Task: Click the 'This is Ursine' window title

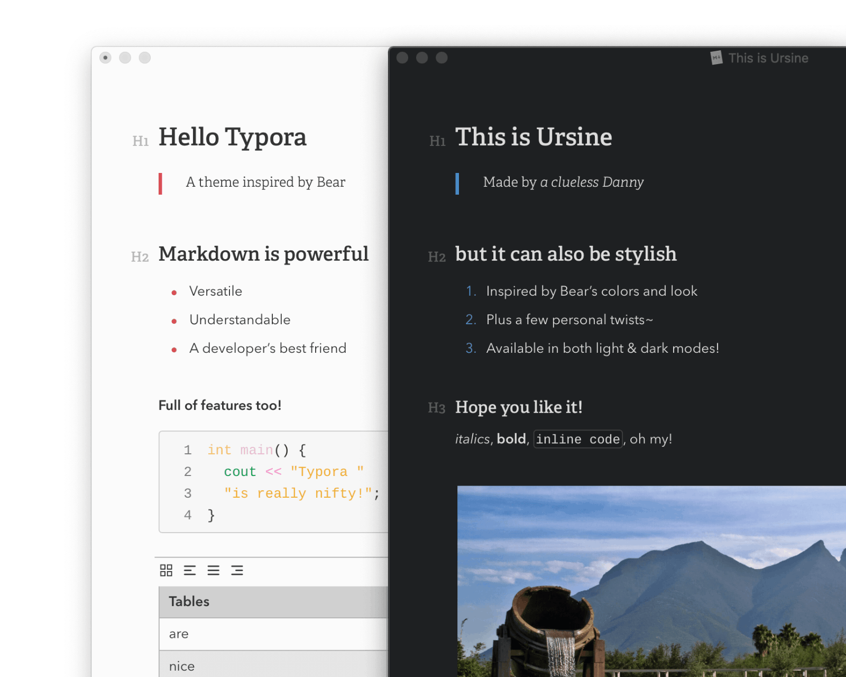Action: click(x=768, y=58)
